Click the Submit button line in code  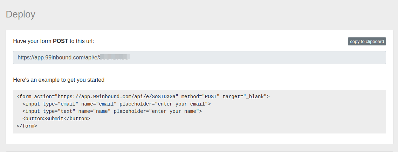point(56,118)
